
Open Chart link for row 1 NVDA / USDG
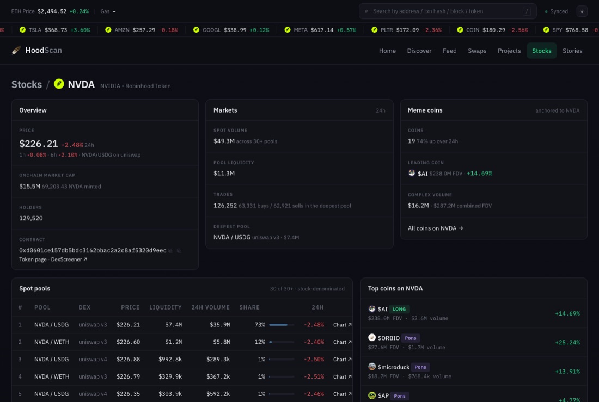[x=342, y=325]
